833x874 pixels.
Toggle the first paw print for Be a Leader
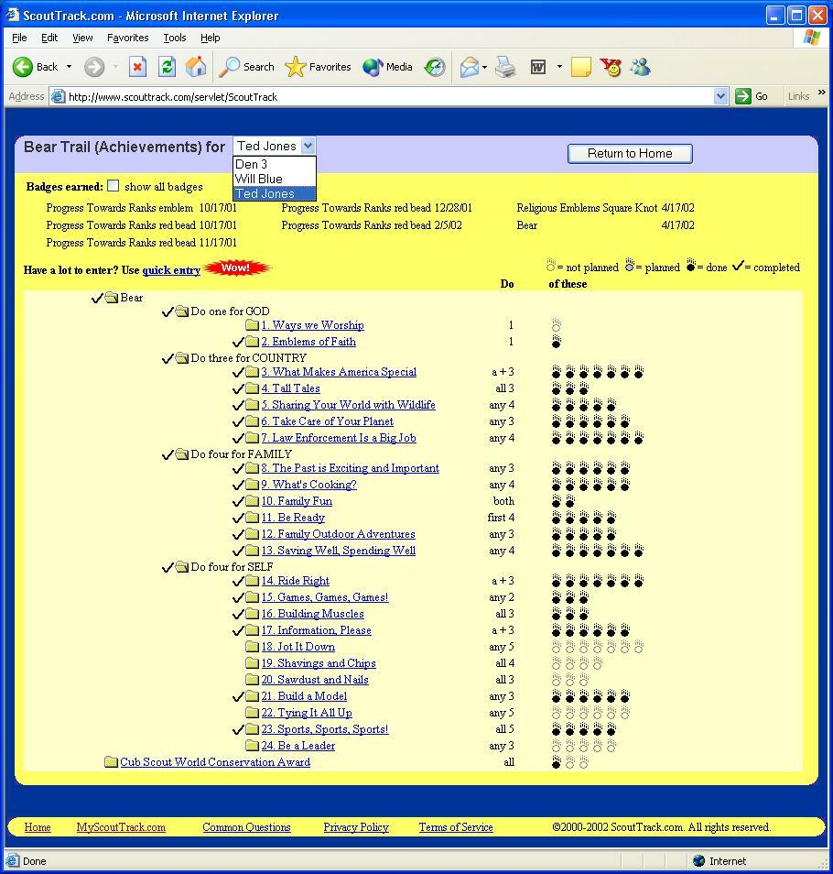click(x=557, y=745)
